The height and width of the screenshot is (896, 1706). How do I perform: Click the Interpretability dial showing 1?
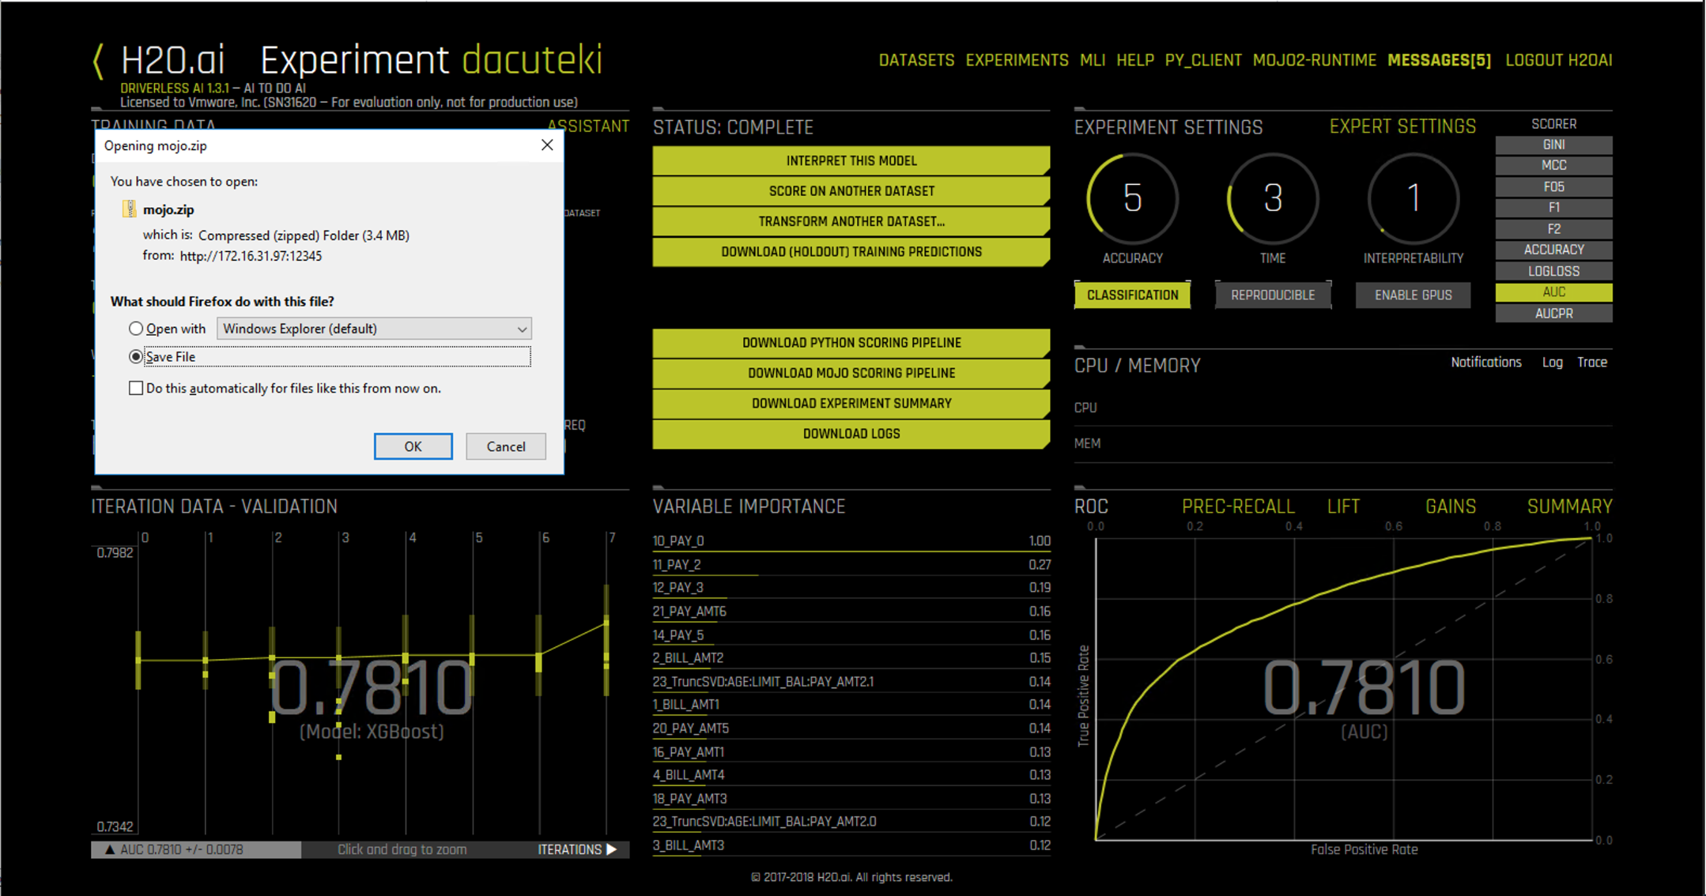[x=1413, y=198]
